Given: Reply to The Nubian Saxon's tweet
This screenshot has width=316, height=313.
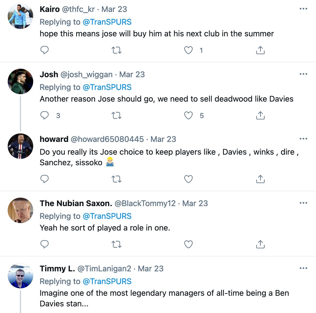Looking at the screenshot, I should coord(44,244).
